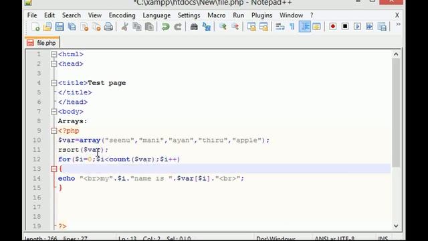
Task: Open the File menu
Action: (x=32, y=15)
